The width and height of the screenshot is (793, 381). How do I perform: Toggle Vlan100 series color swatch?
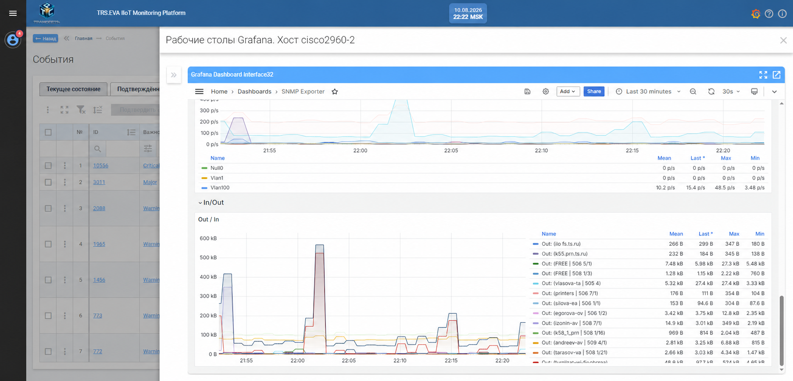point(204,188)
